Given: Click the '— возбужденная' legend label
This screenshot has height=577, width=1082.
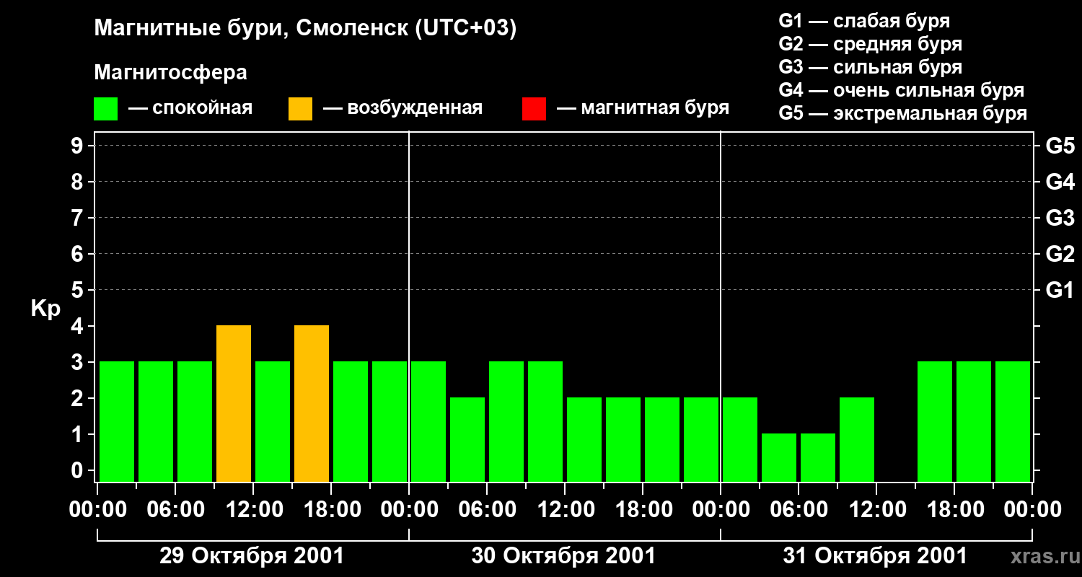Looking at the screenshot, I should 403,109.
